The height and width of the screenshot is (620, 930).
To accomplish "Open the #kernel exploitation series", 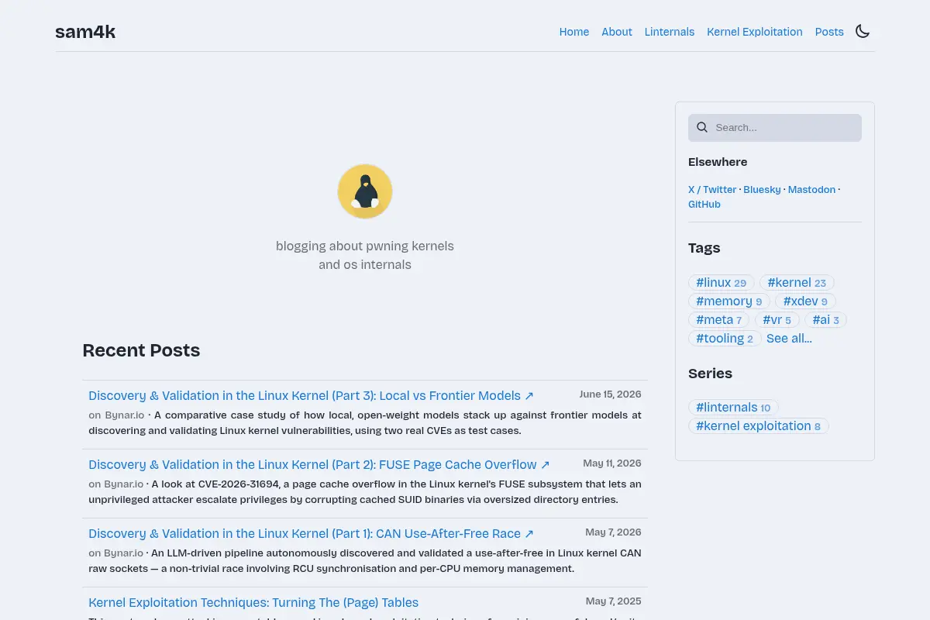I will click(x=759, y=426).
